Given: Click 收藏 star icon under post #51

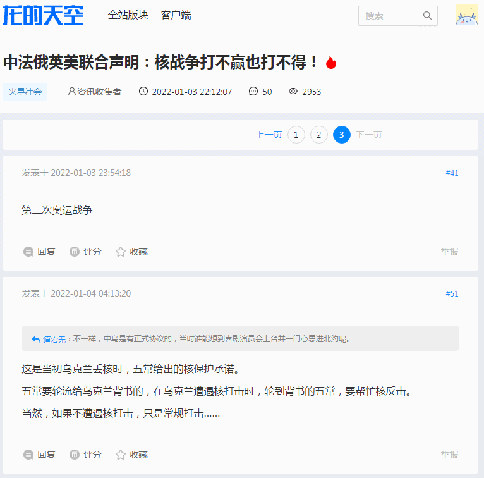Looking at the screenshot, I should pos(121,455).
